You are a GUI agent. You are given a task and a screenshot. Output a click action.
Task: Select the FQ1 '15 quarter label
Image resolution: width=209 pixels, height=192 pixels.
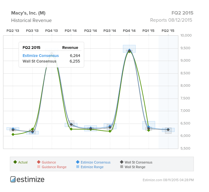click(149, 31)
